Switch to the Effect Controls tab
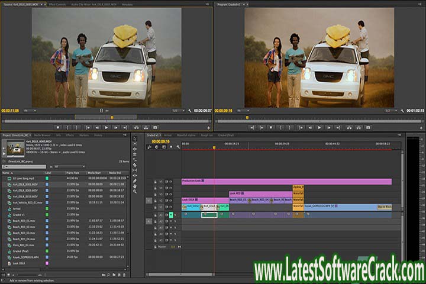 [57, 5]
